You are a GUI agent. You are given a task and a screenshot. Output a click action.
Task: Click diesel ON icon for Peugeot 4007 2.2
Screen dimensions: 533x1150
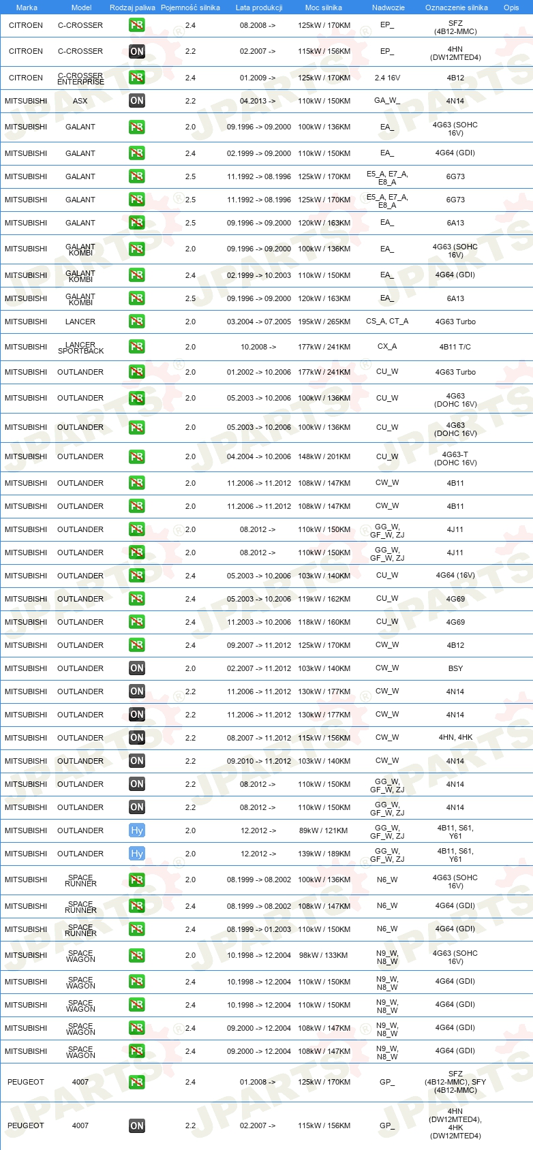click(x=137, y=1125)
